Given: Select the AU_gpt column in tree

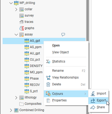Looking at the screenshot, I should click(35, 53).
